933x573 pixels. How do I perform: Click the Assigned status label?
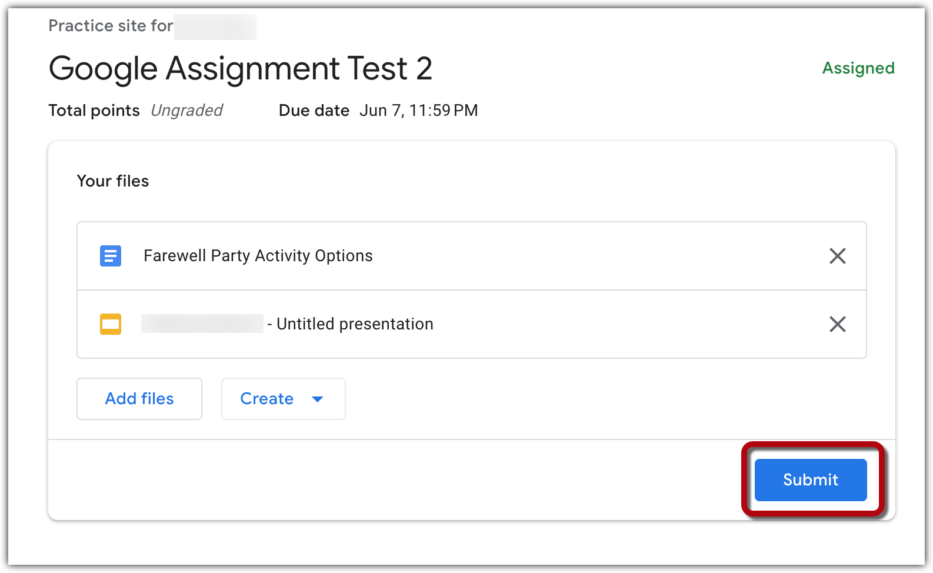858,68
